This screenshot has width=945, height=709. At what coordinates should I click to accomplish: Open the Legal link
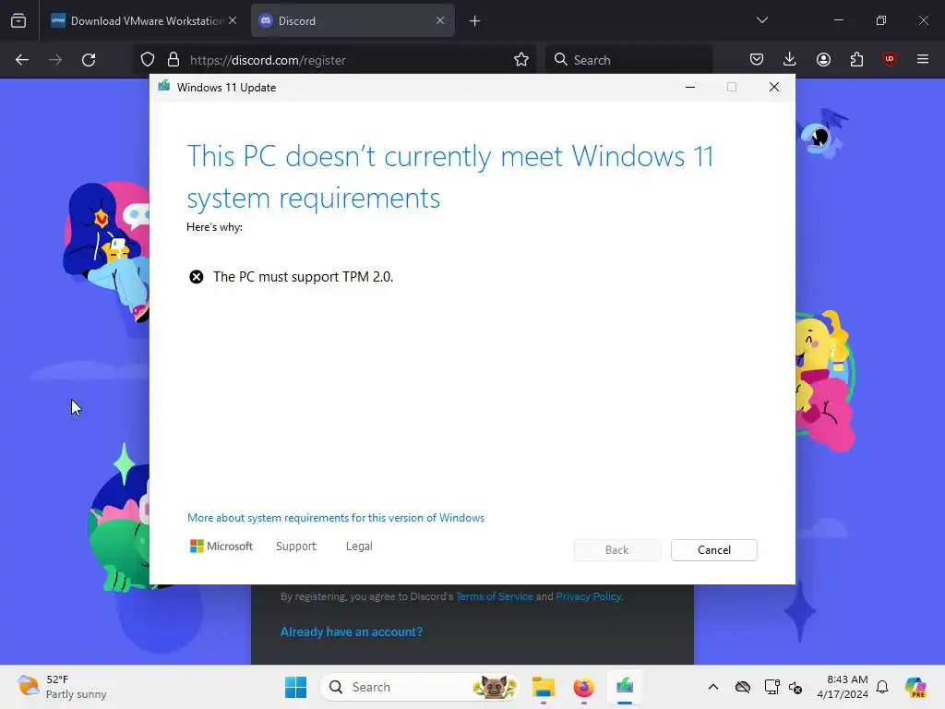(x=359, y=547)
